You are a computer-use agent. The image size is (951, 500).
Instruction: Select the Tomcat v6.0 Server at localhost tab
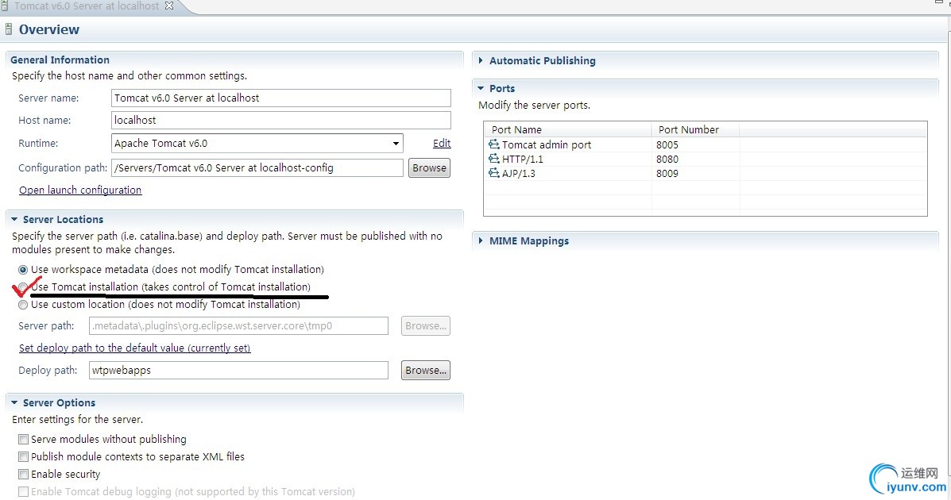[86, 6]
